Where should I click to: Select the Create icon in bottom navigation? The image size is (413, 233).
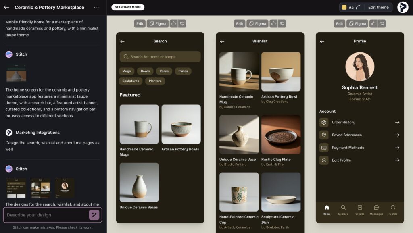(360, 210)
